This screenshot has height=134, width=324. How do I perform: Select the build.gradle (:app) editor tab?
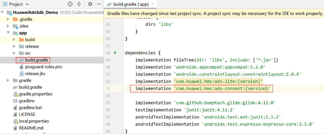130,4
